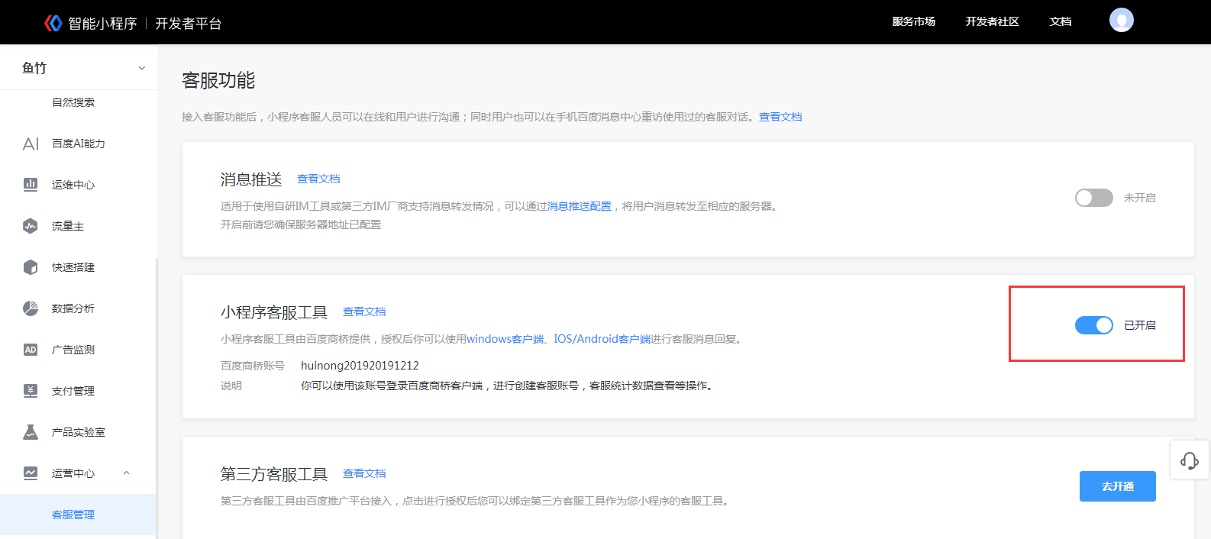1211x539 pixels.
Task: Open the floating headset support icon
Action: (x=1190, y=460)
